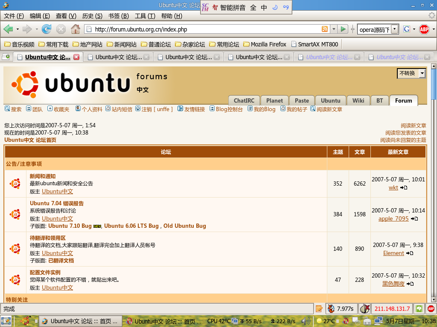Open the 已翻译文档 subforum
The height and width of the screenshot is (327, 437).
(x=61, y=261)
